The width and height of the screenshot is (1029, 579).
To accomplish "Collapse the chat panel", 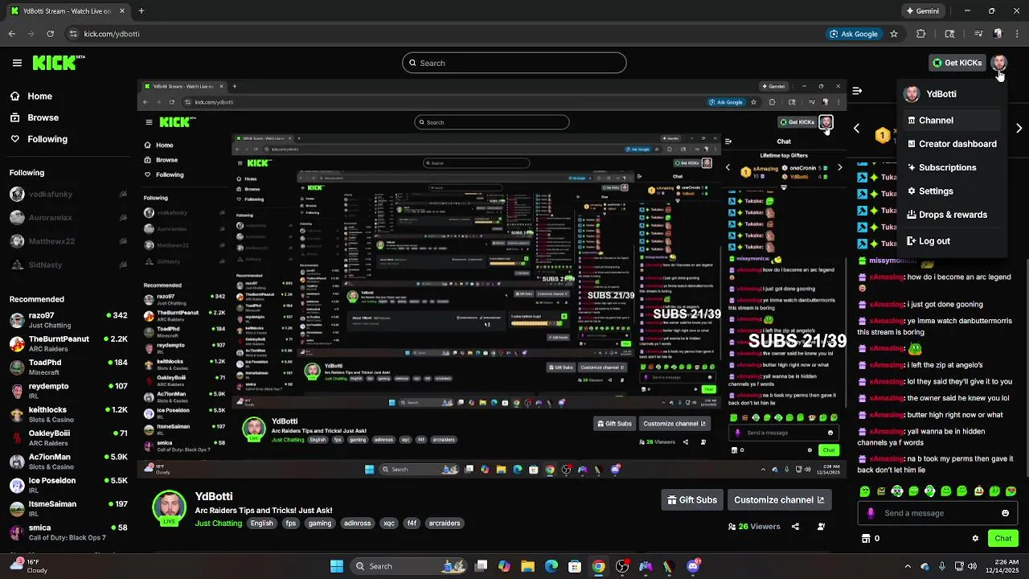I will tap(857, 91).
